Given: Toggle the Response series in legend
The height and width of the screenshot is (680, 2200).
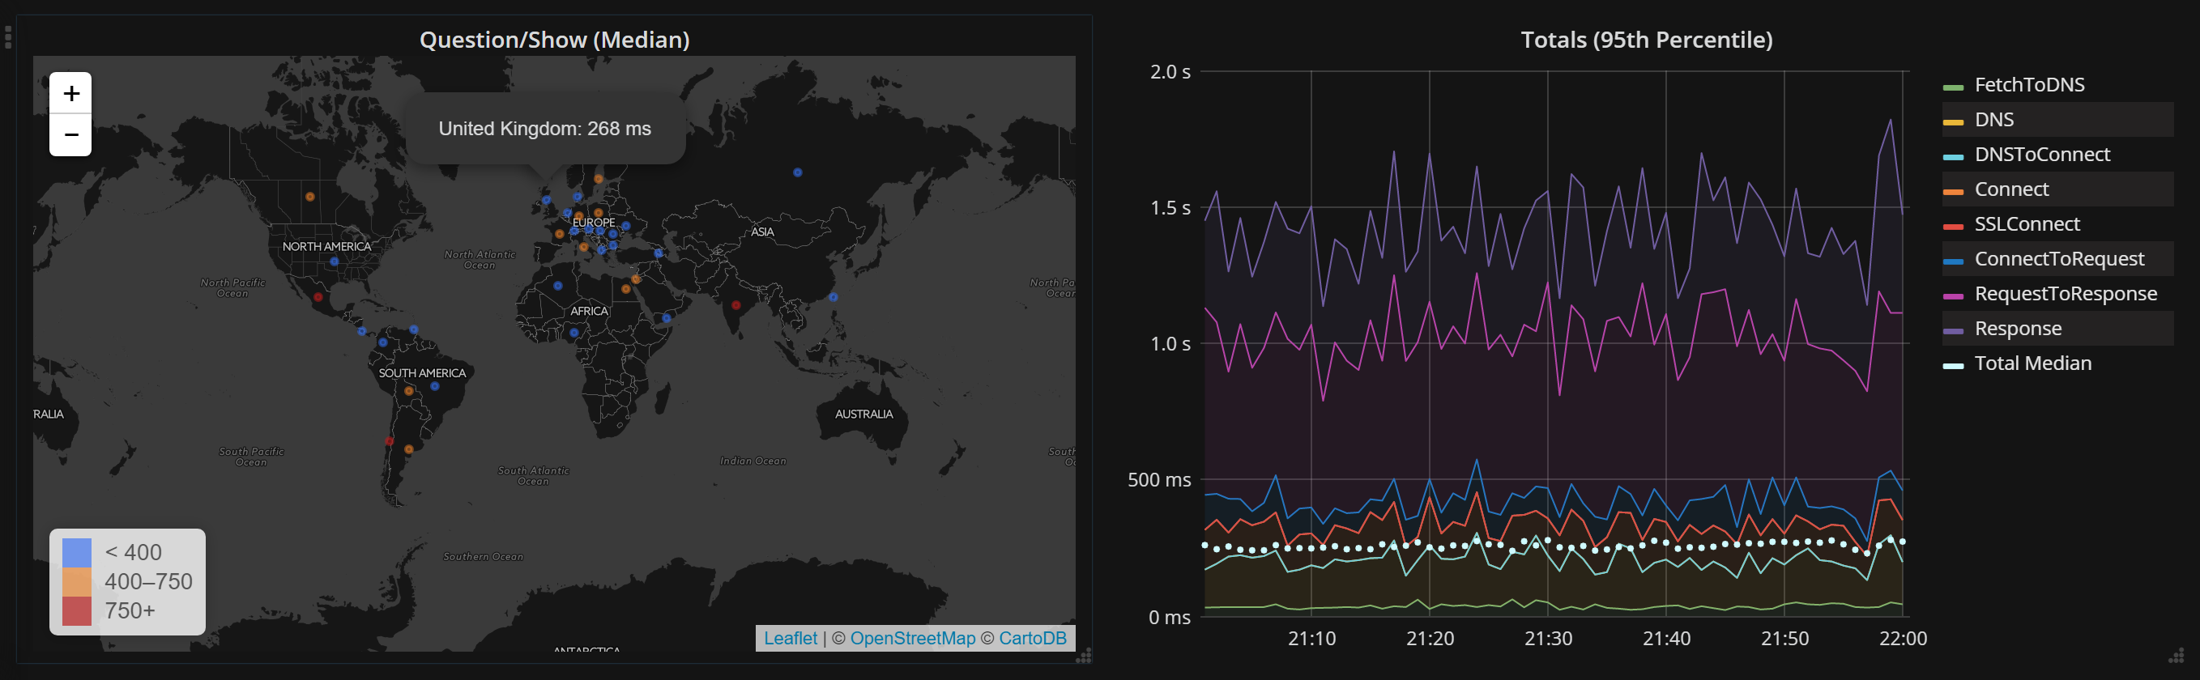Looking at the screenshot, I should pos(2017,329).
